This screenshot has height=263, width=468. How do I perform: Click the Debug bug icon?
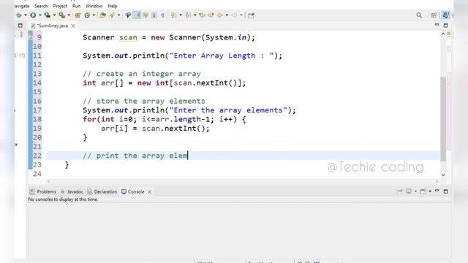(x=19, y=15)
